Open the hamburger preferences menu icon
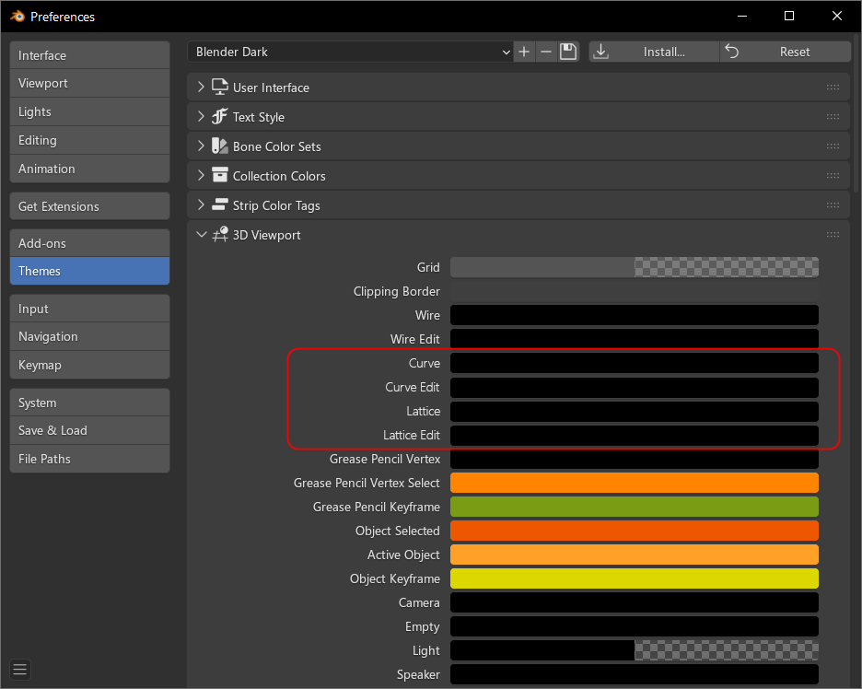 coord(20,670)
